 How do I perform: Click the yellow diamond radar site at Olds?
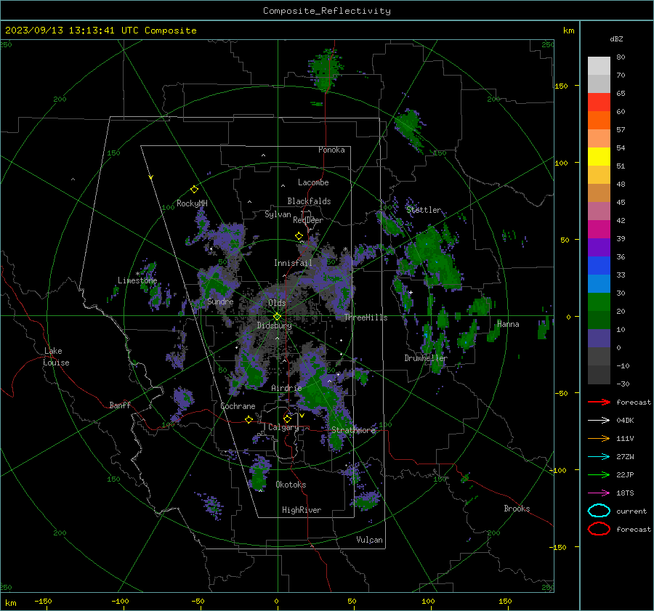tap(277, 317)
